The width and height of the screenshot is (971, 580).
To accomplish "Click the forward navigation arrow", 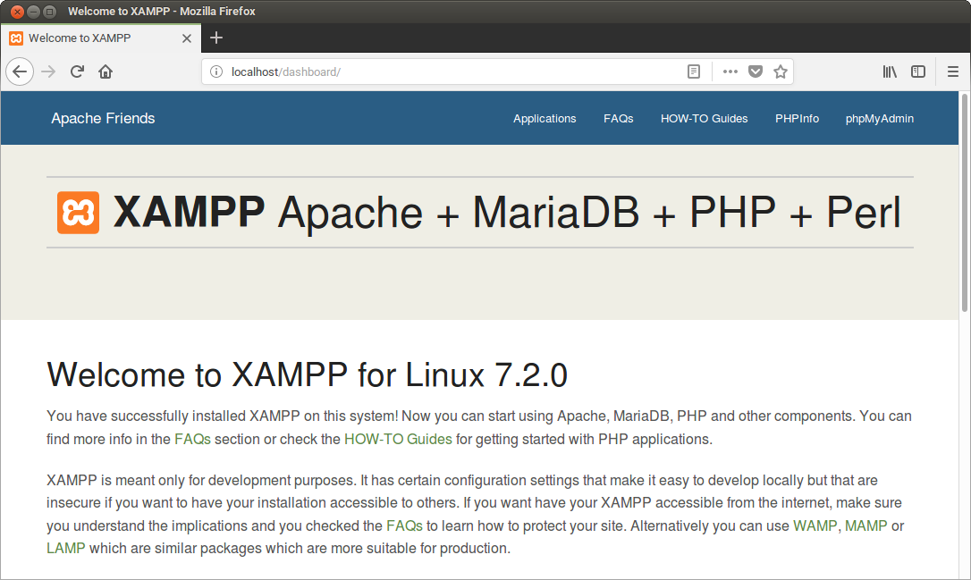I will click(x=47, y=71).
